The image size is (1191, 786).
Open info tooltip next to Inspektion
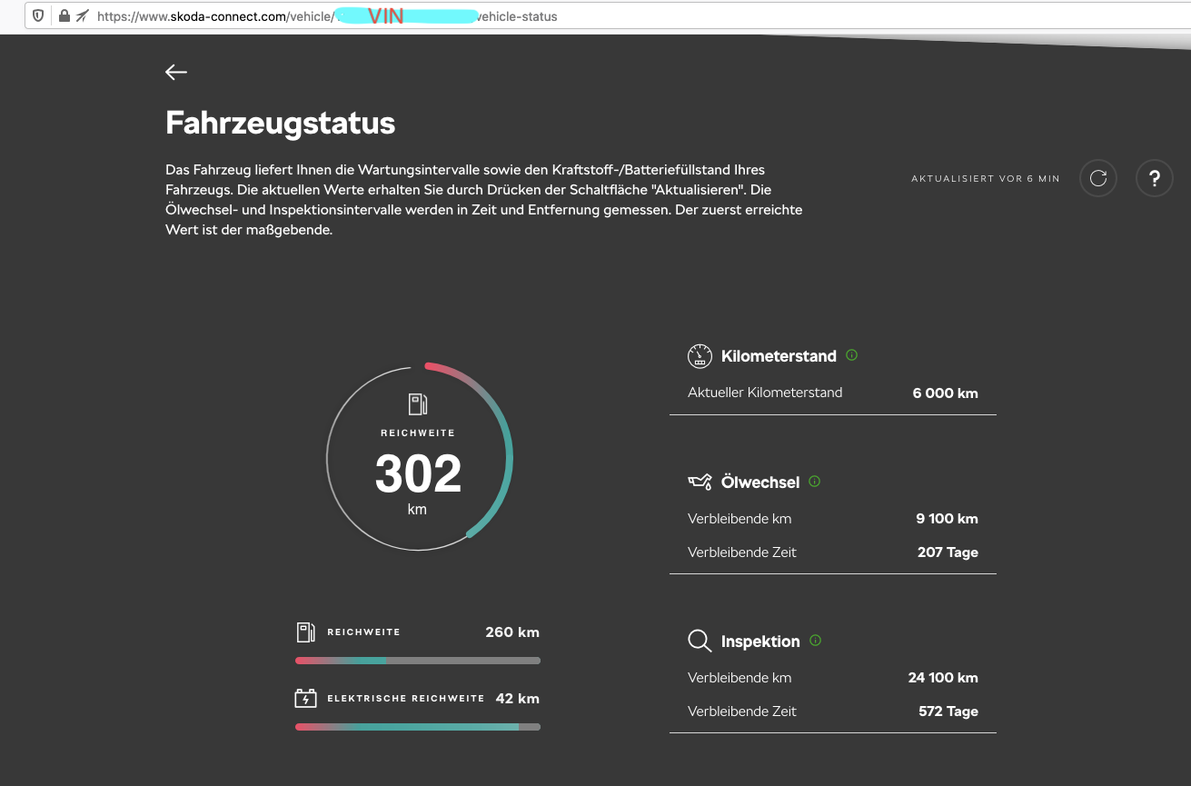(815, 641)
